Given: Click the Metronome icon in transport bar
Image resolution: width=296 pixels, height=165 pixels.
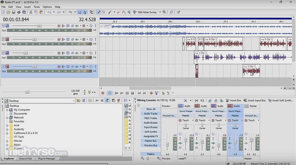Looking at the screenshot, I should point(163,93).
